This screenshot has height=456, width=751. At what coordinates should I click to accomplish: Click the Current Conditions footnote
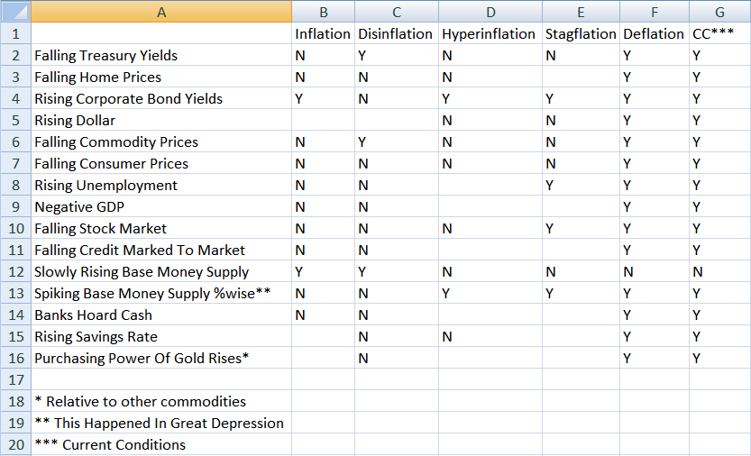point(161,444)
